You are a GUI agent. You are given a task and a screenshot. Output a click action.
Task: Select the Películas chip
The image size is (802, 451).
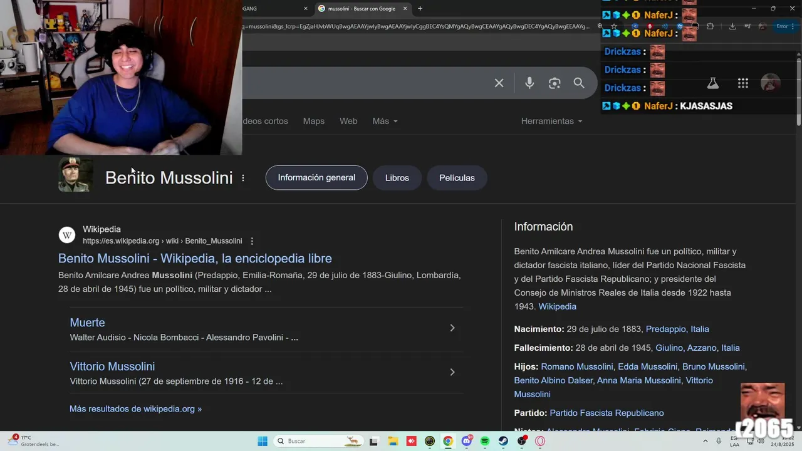pos(457,178)
